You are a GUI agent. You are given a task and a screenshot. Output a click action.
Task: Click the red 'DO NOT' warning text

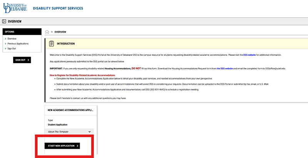(136, 68)
